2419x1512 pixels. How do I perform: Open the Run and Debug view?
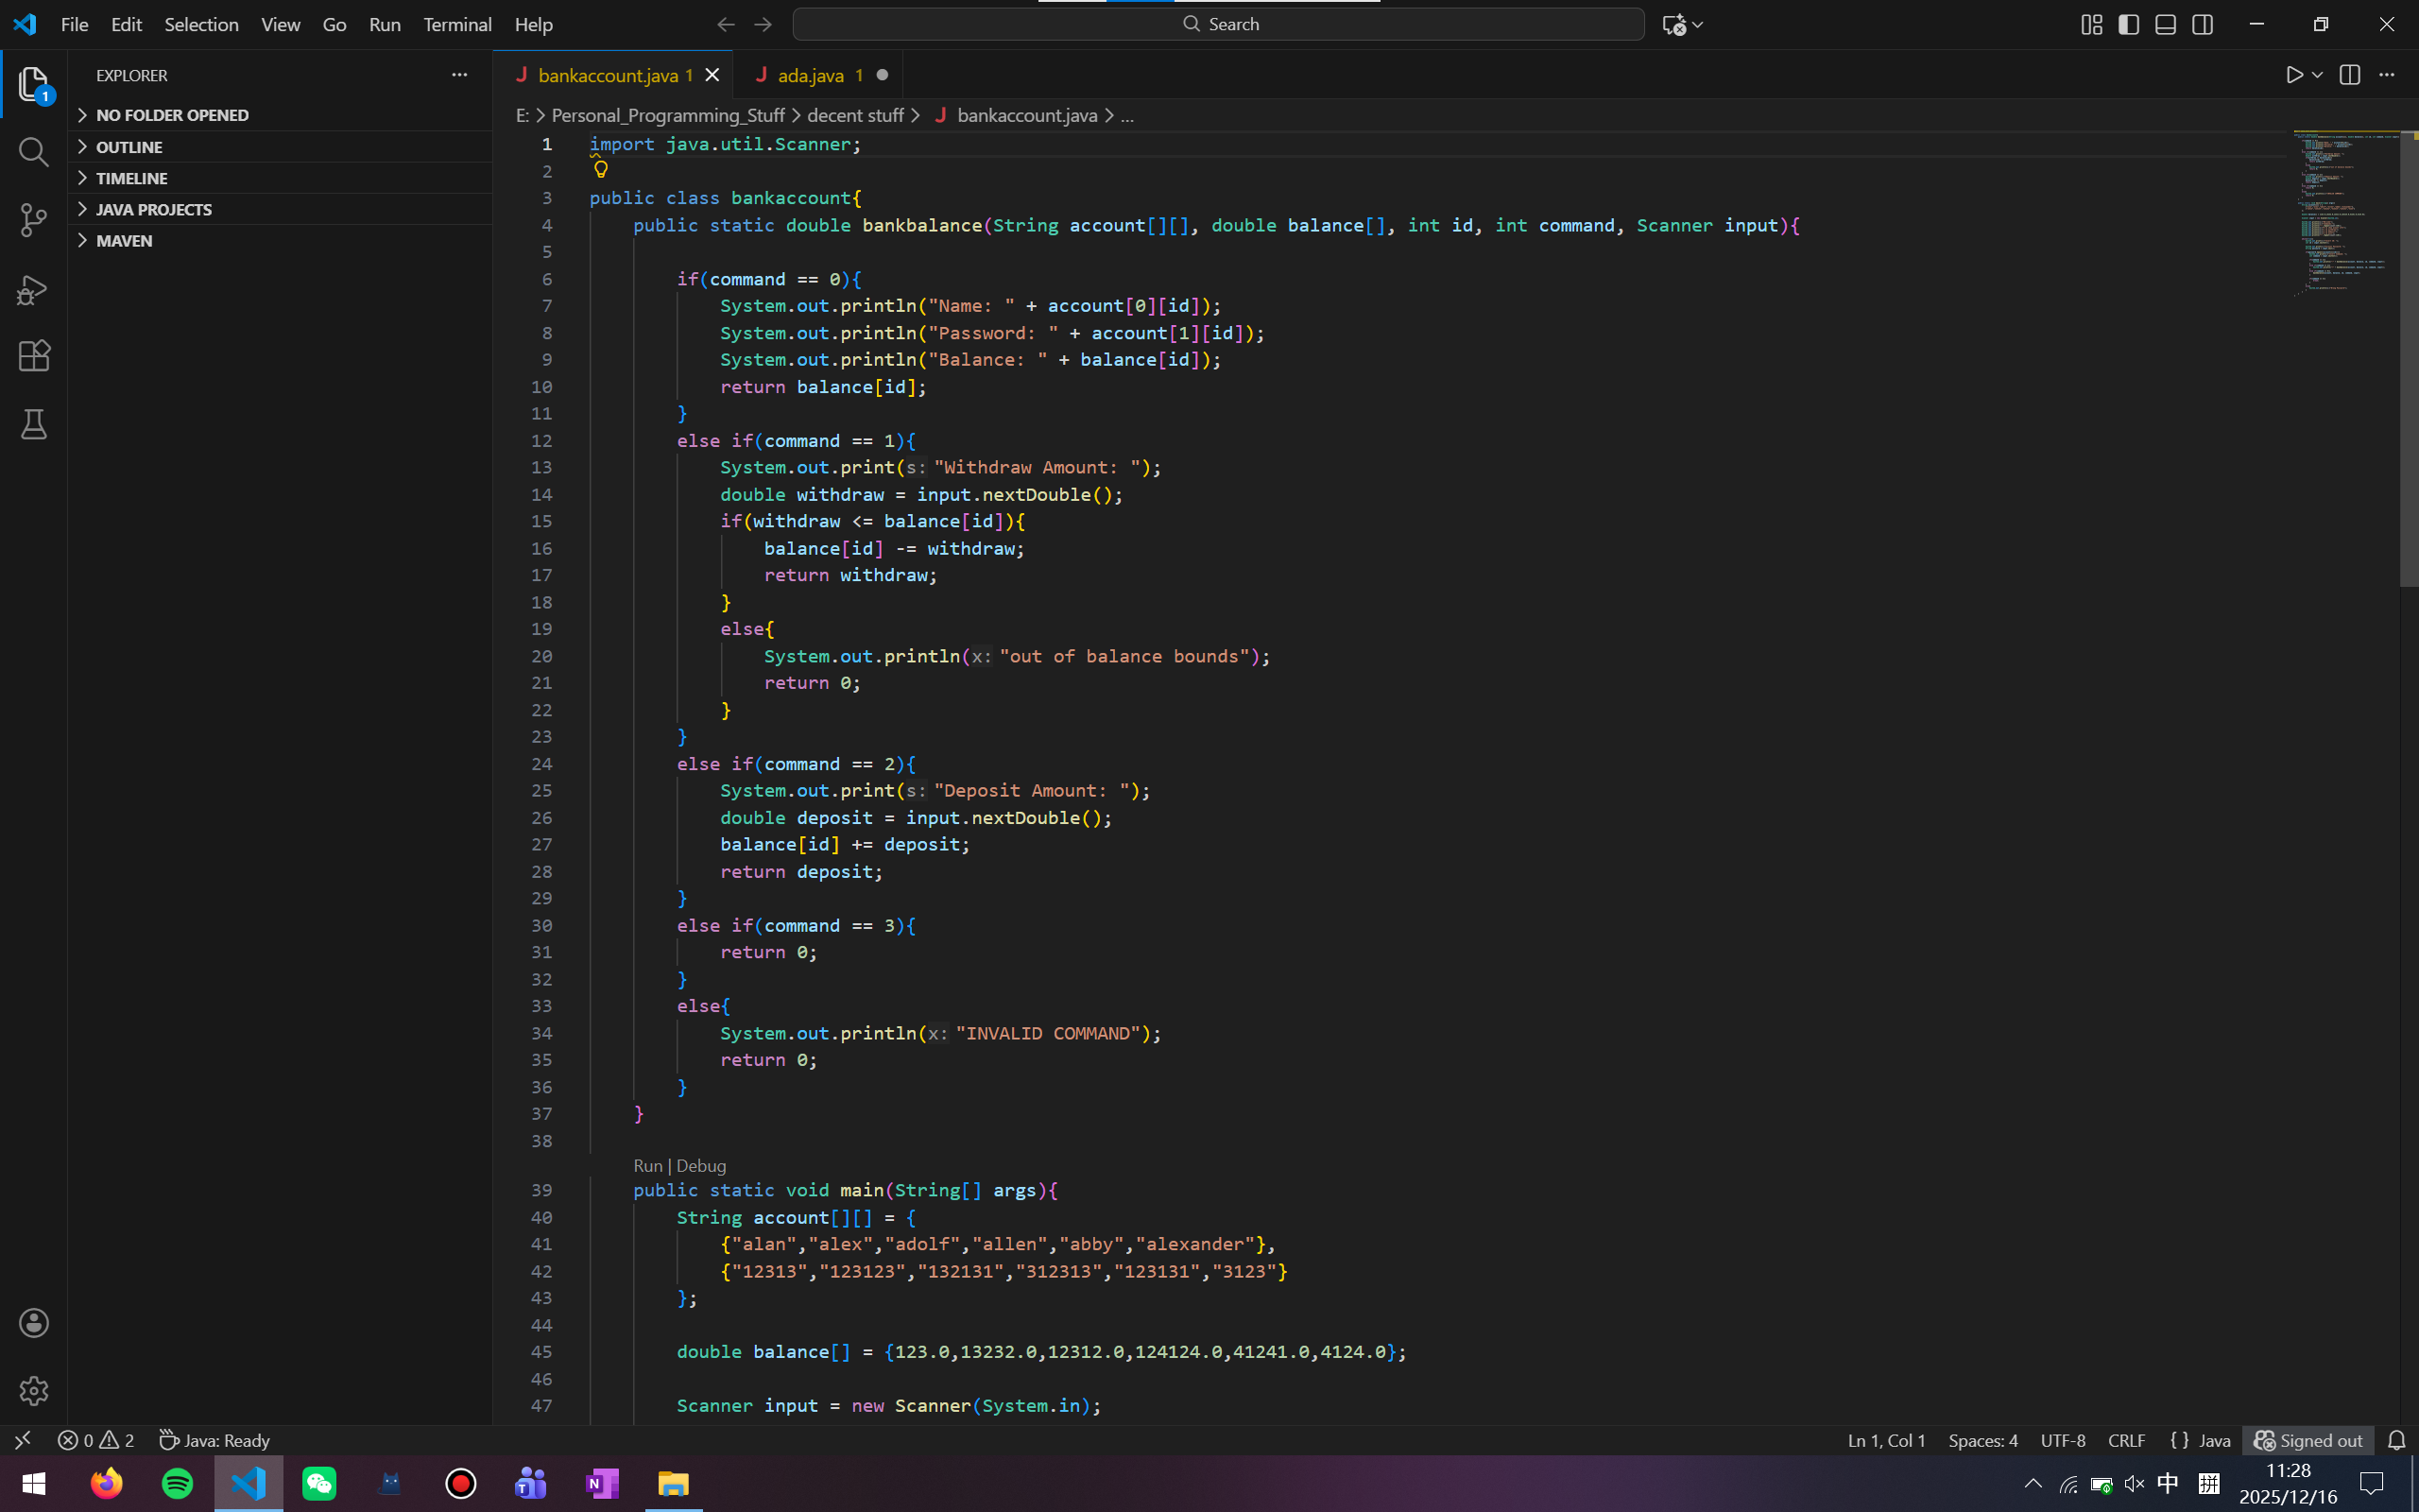click(33, 290)
